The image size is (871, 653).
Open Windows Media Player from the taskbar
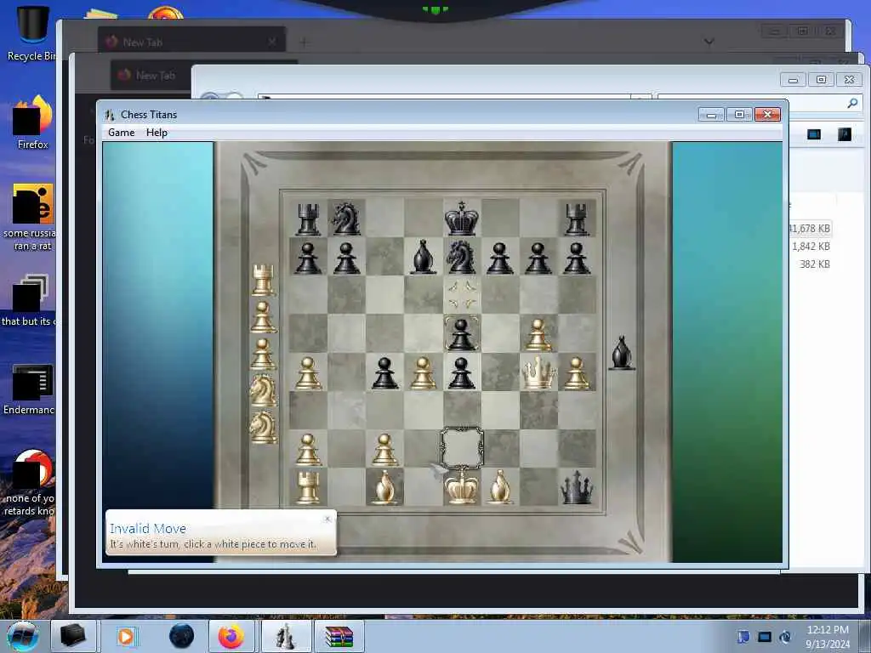pos(127,636)
